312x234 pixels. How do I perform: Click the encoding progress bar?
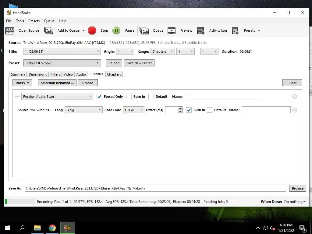click(20, 202)
